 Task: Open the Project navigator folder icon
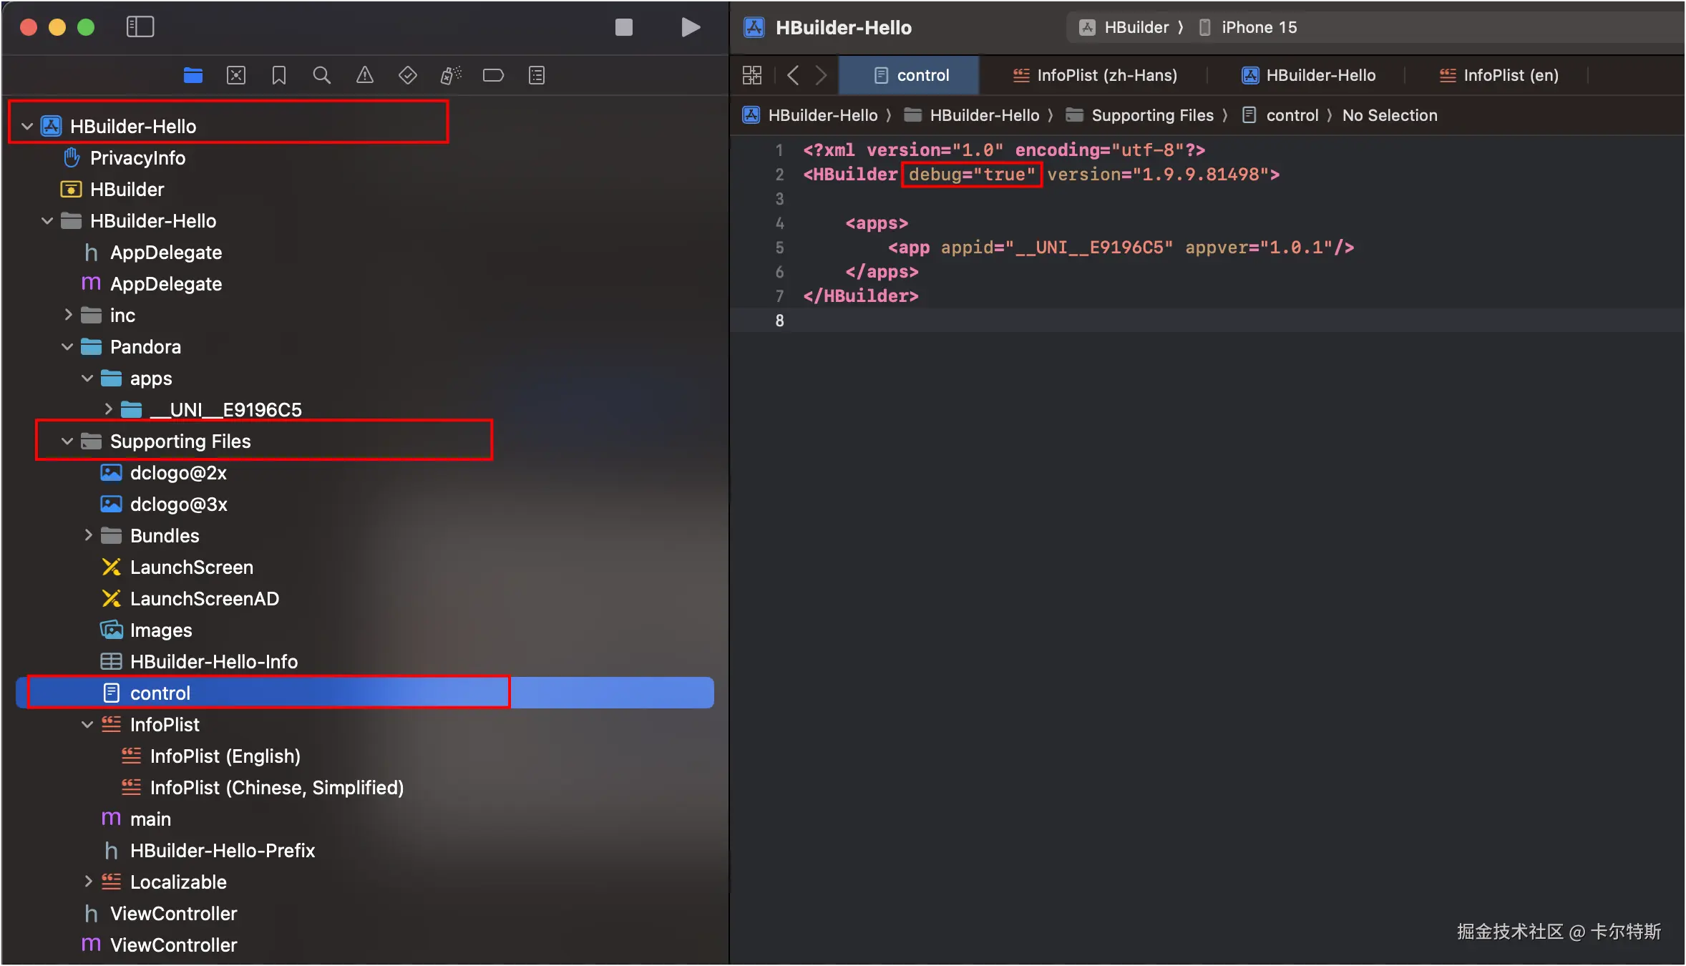point(193,75)
